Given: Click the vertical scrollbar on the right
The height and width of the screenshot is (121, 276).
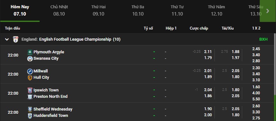Looking at the screenshot, I should [275, 77].
